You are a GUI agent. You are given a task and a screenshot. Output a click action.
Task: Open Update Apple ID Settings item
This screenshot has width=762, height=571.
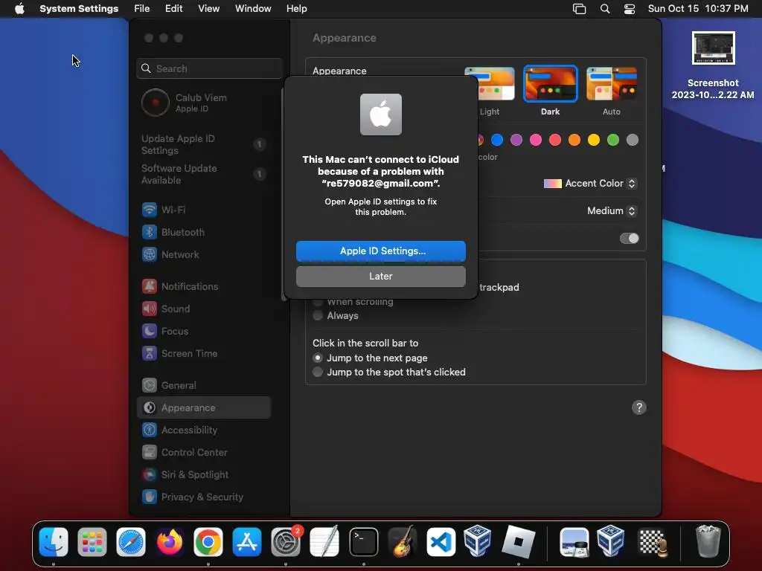tap(203, 144)
